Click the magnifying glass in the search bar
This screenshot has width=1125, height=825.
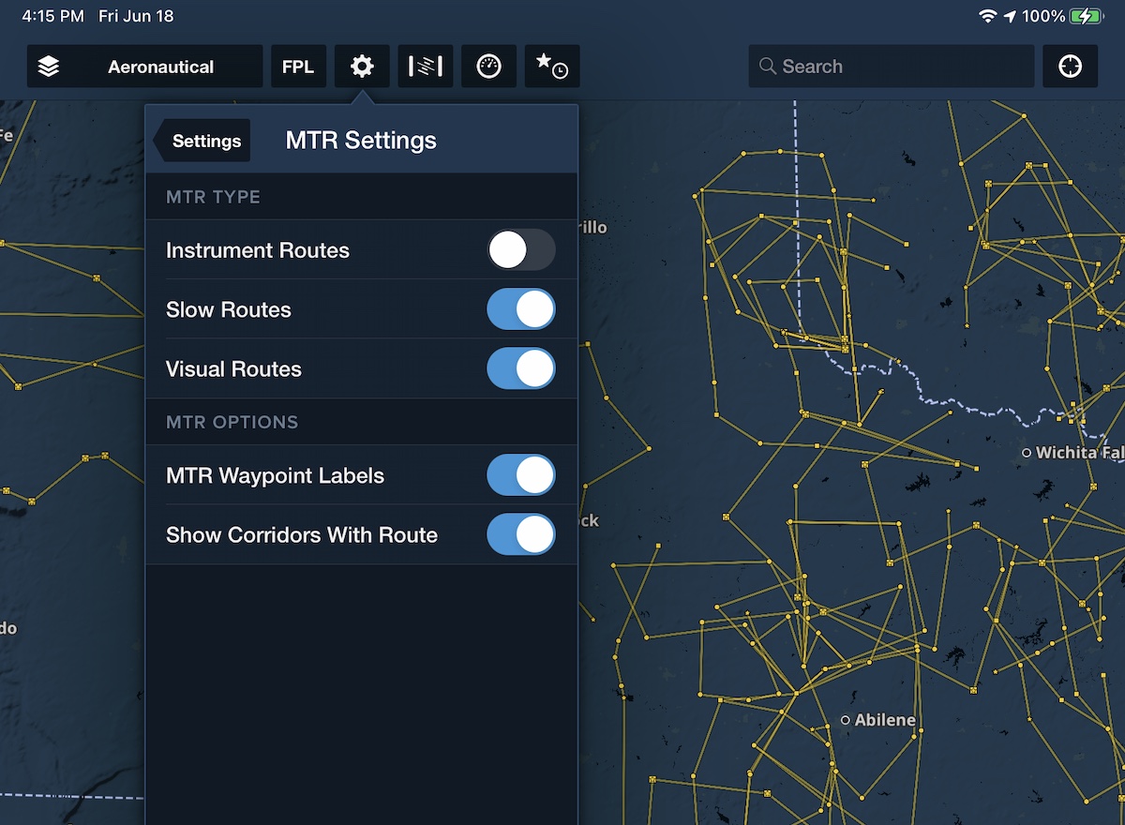(x=768, y=66)
